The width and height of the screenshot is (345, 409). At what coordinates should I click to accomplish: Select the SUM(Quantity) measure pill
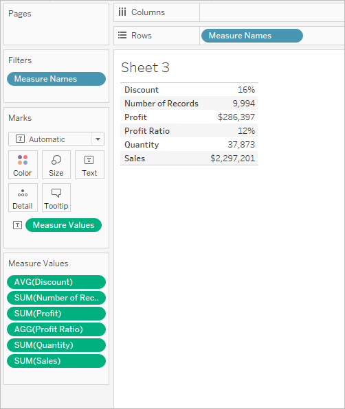point(56,345)
